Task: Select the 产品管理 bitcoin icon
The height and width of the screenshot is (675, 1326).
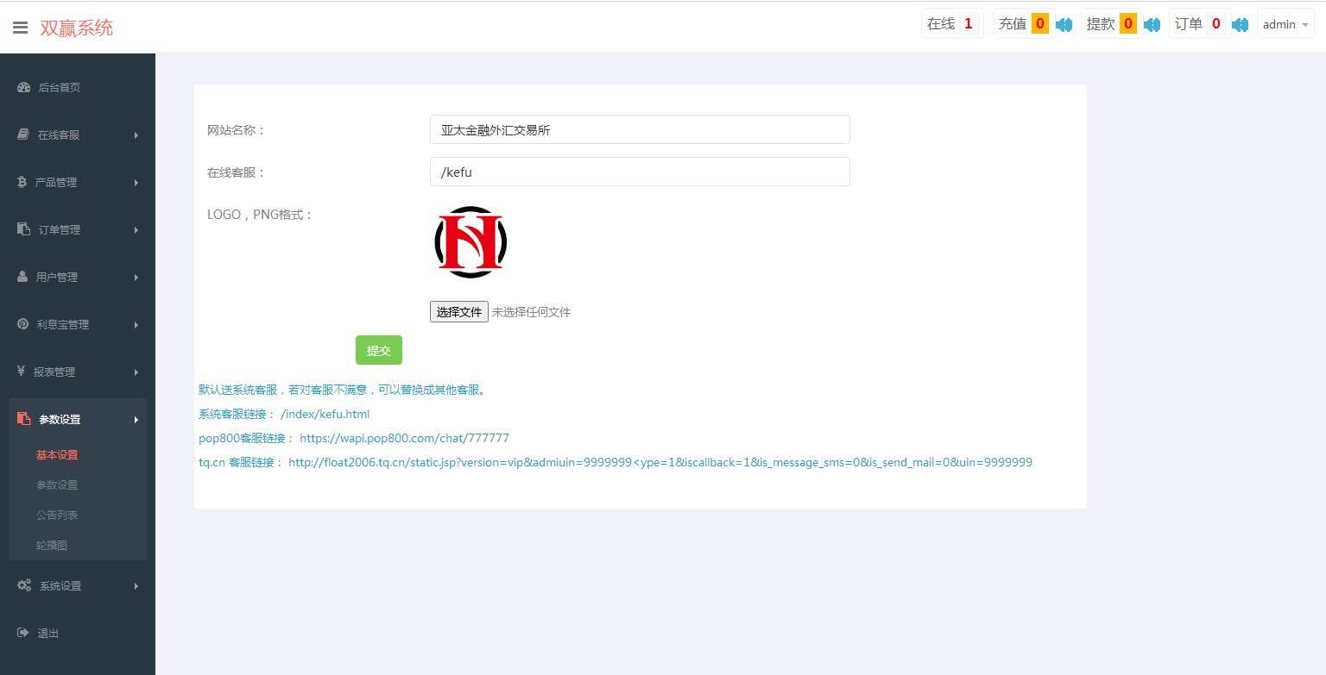Action: [x=23, y=182]
